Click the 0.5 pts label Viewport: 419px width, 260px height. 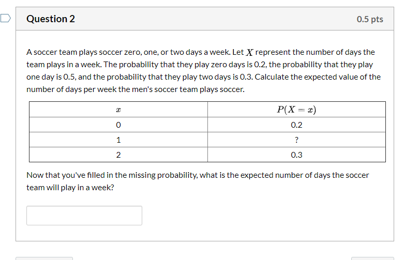pyautogui.click(x=370, y=19)
